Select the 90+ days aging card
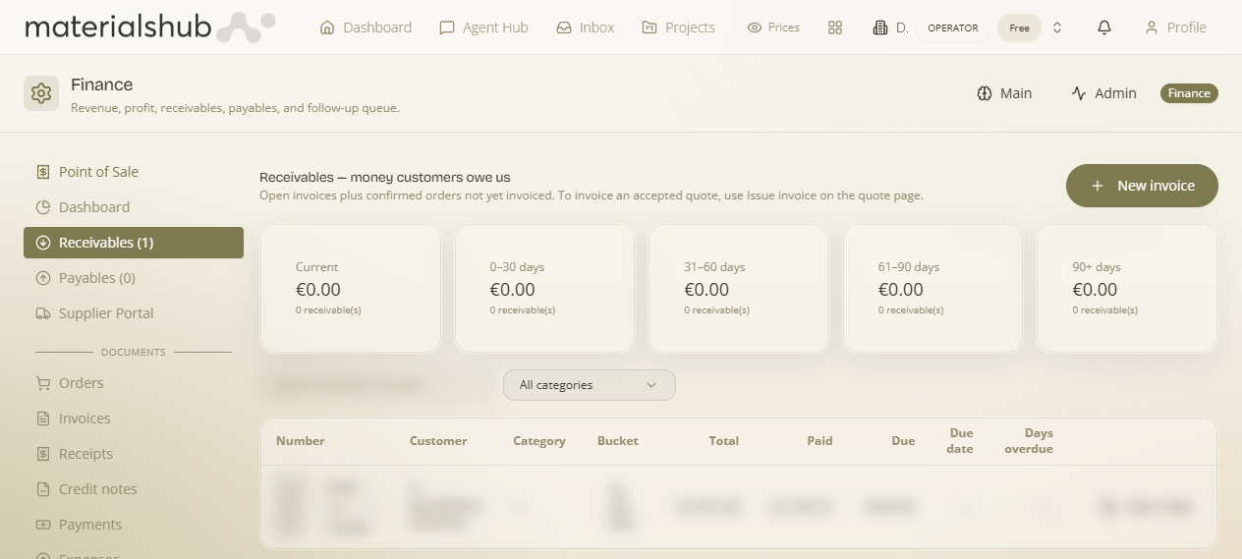The height and width of the screenshot is (559, 1242). click(x=1126, y=289)
